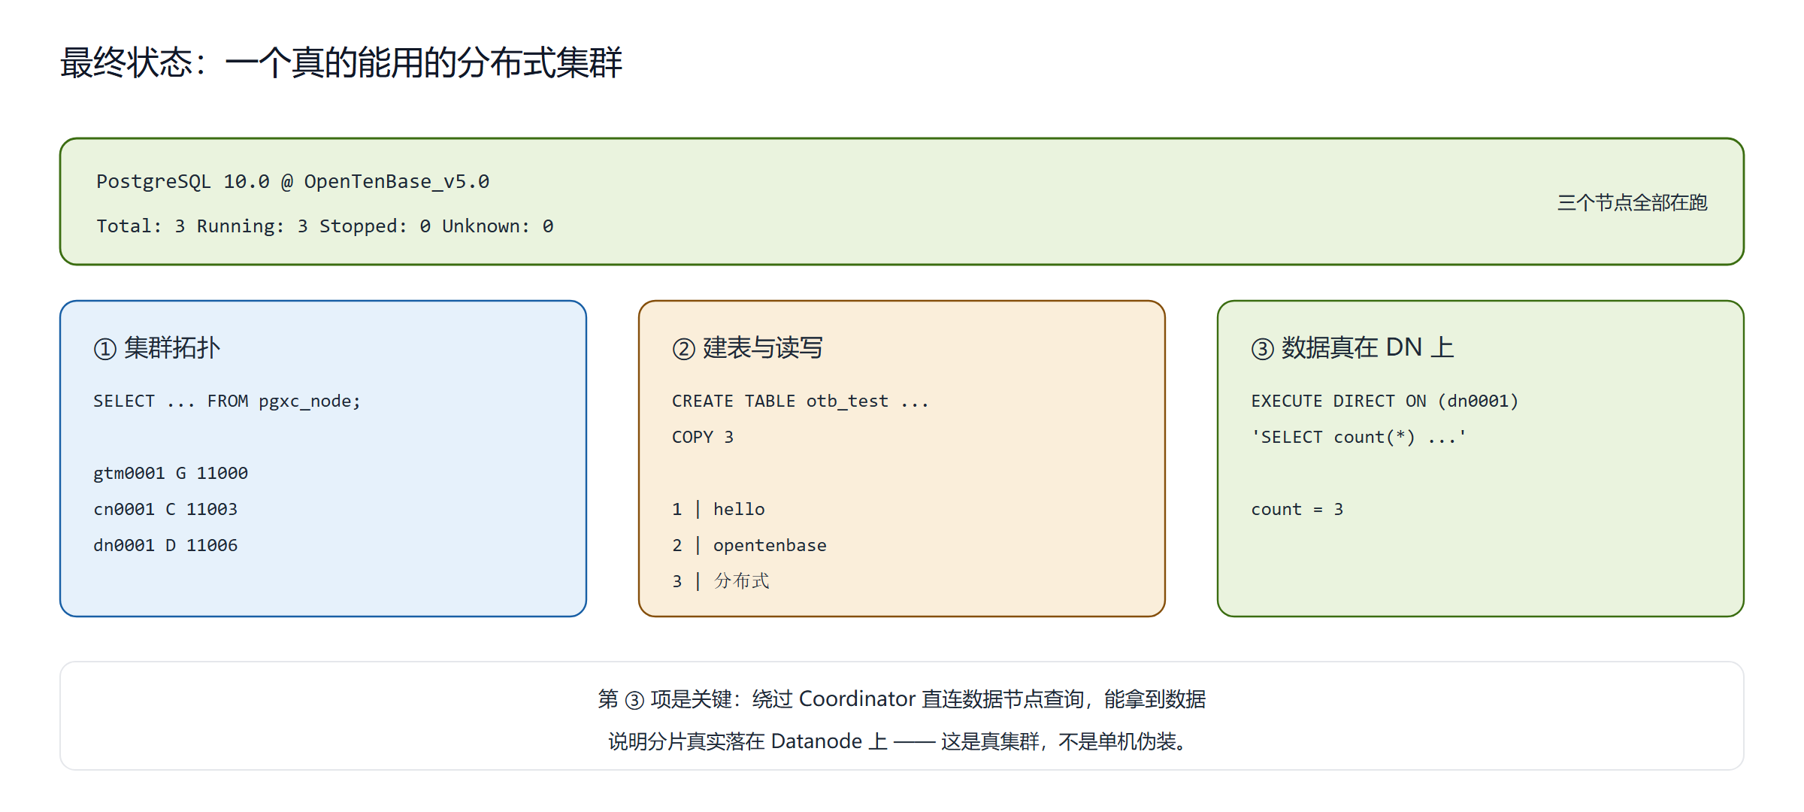The width and height of the screenshot is (1804, 812).
Task: Click the row '3 | 分布式'
Action: click(721, 581)
